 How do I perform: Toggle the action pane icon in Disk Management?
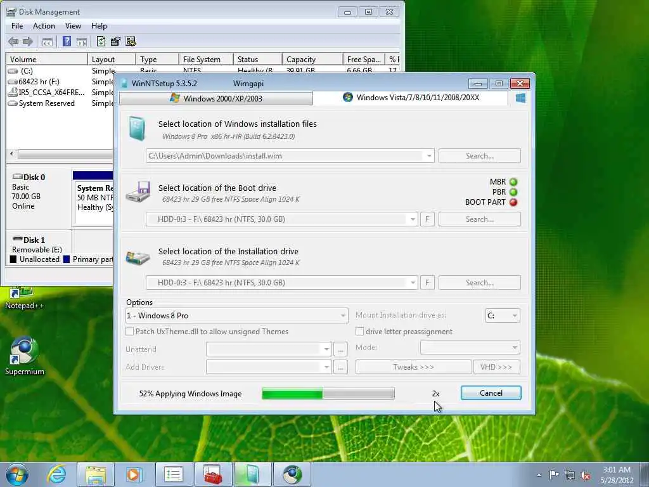[x=82, y=42]
